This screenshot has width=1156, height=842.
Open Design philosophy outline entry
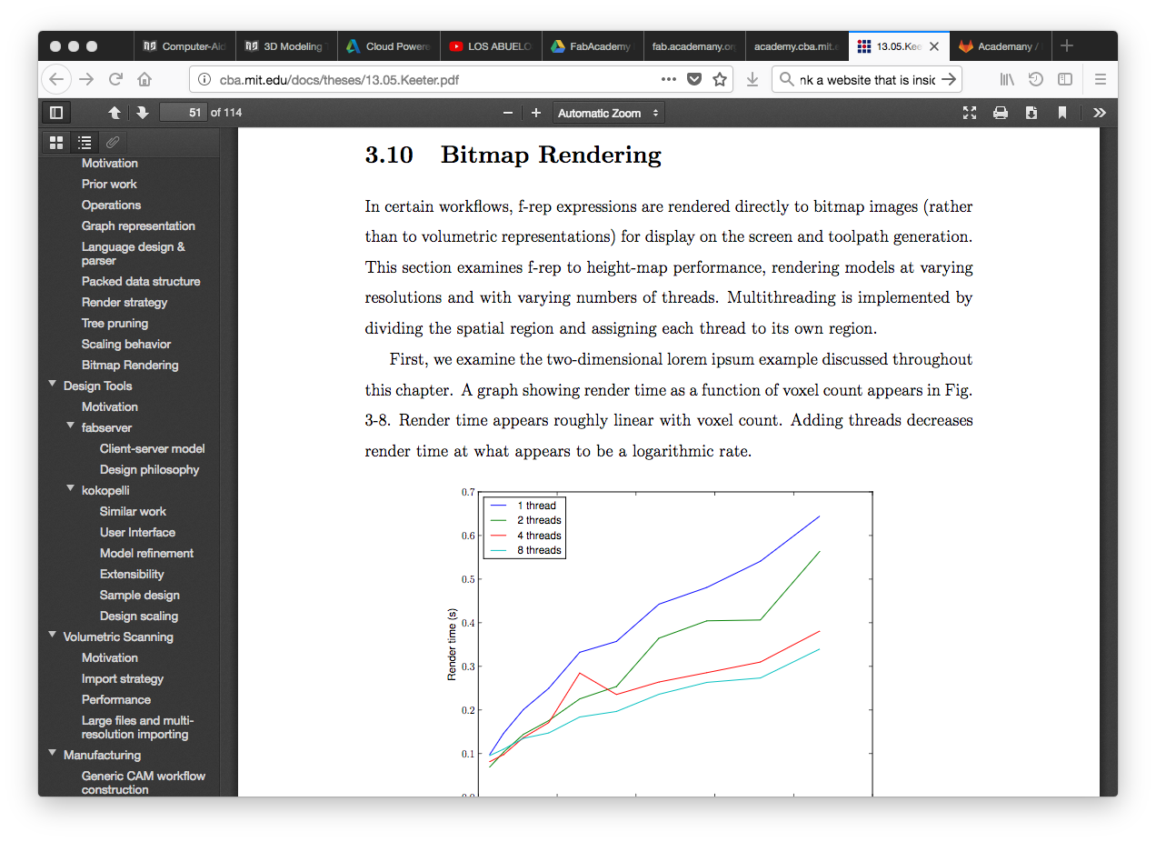point(149,469)
